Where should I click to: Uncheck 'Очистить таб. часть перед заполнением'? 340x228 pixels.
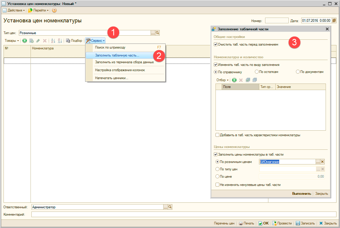(x=216, y=44)
